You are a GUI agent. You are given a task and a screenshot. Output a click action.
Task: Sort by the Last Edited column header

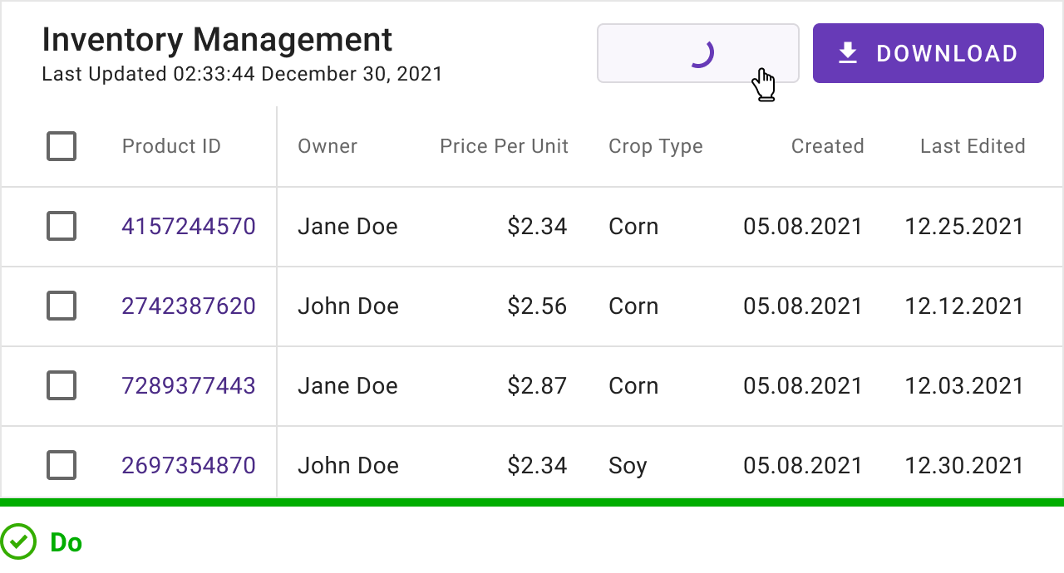[x=973, y=146]
